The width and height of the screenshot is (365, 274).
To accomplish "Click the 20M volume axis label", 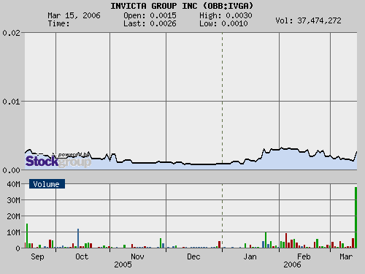I will point(13,216).
